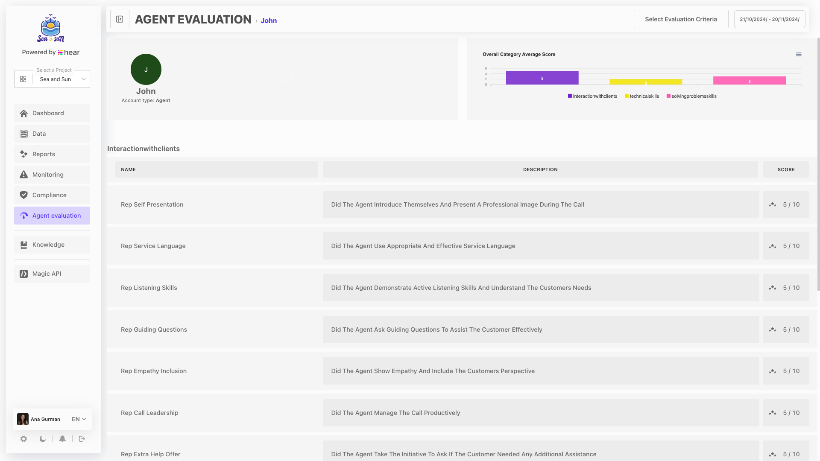Click the Ana Gurman profile avatar

[x=23, y=419]
